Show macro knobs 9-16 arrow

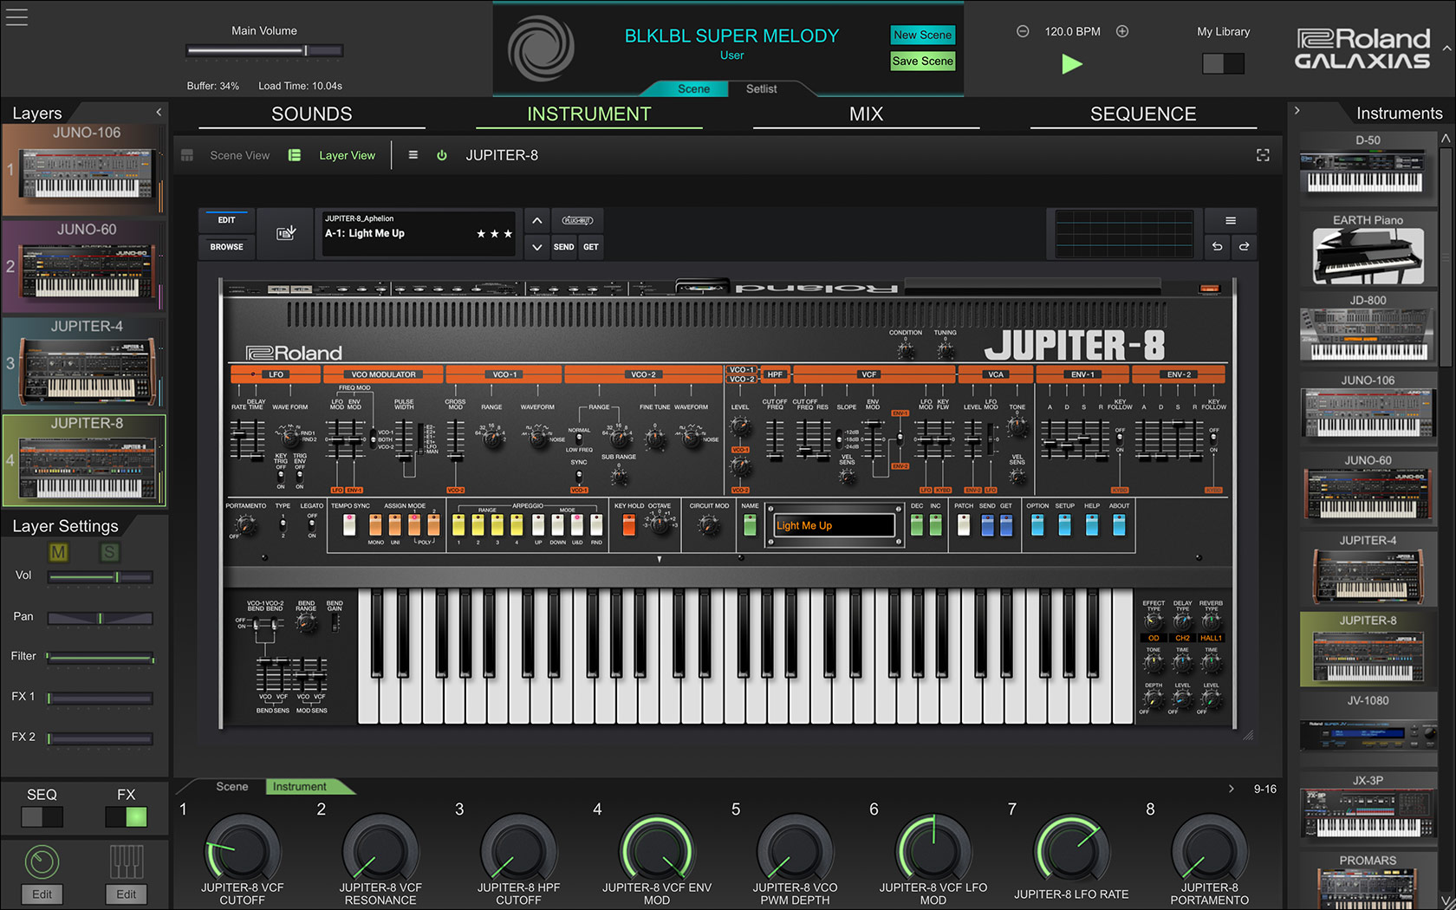point(1231,789)
